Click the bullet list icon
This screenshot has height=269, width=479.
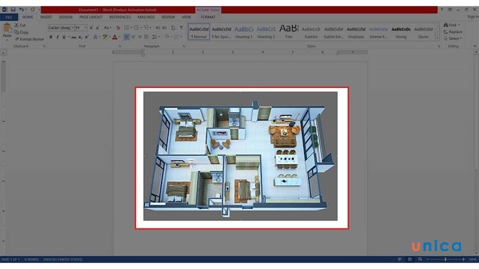click(126, 28)
